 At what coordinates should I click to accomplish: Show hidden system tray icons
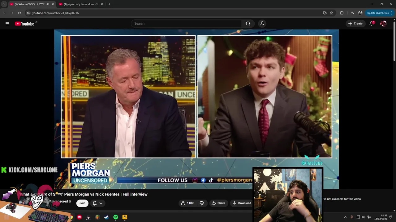[x=345, y=217]
